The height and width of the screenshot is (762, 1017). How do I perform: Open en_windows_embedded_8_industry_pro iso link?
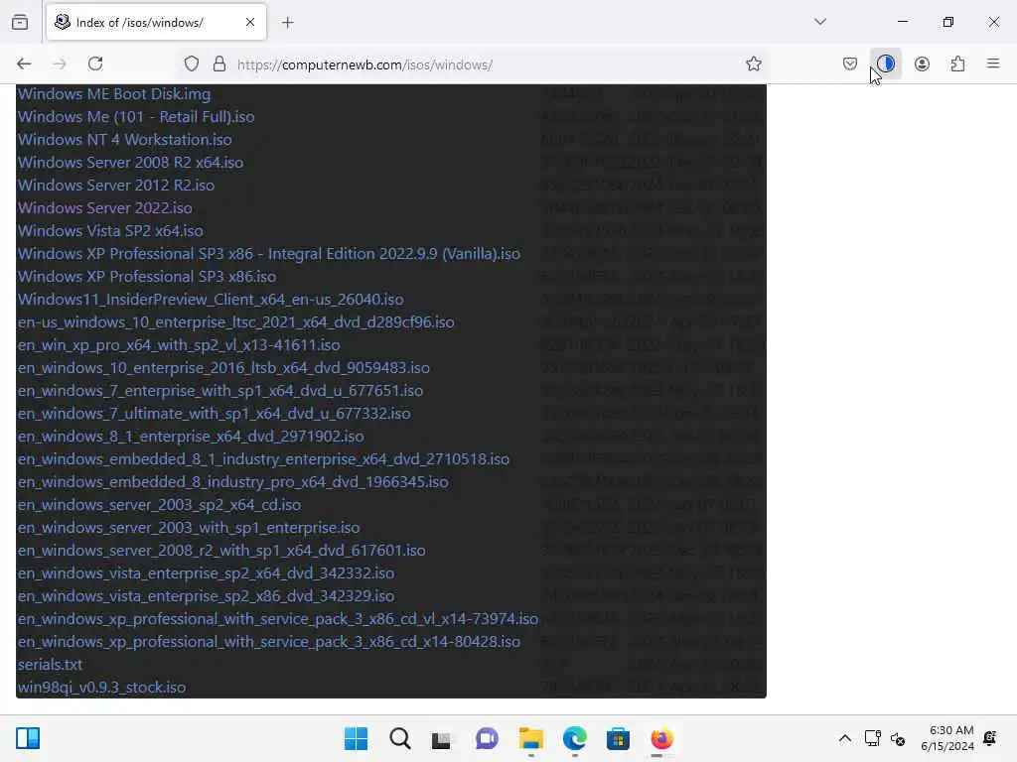pos(232,482)
